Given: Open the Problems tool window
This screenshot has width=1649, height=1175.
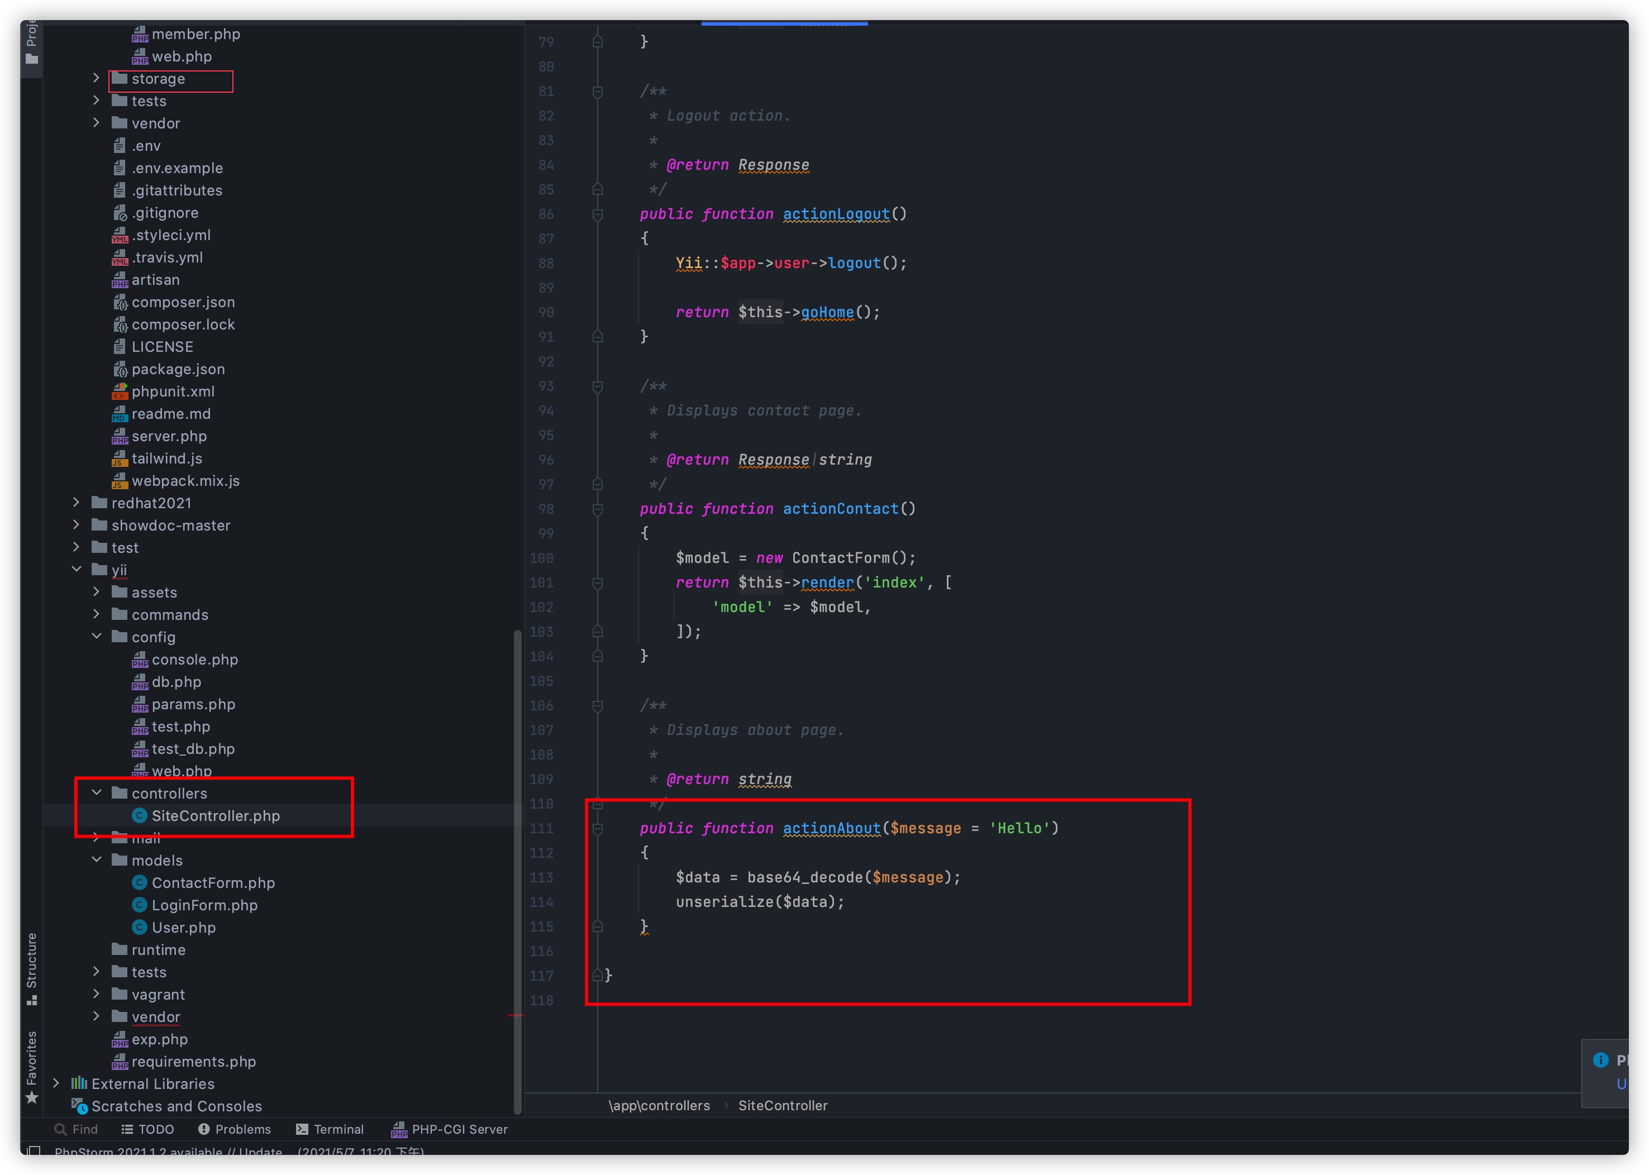Looking at the screenshot, I should (x=235, y=1129).
